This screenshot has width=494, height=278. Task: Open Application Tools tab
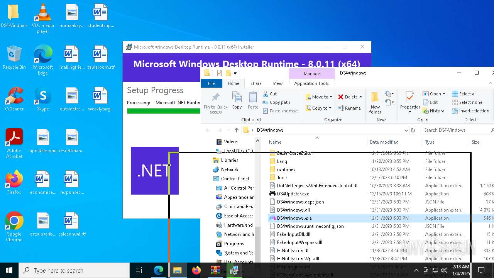pyautogui.click(x=311, y=83)
